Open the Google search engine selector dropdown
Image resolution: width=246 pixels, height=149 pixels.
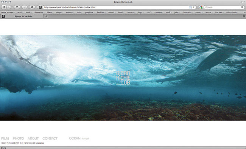201,7
